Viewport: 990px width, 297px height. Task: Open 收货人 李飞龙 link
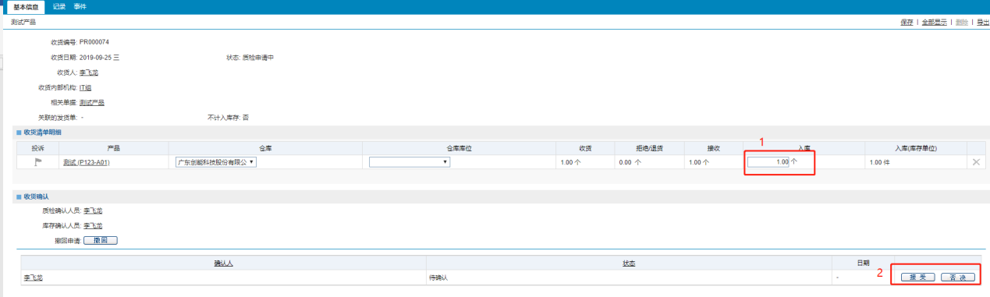click(89, 72)
